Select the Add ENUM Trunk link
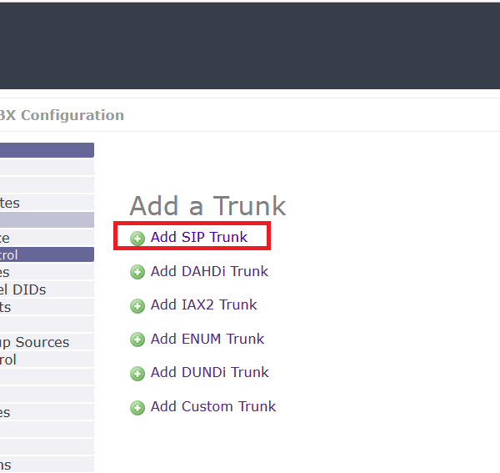500x473 pixels. pyautogui.click(x=207, y=339)
